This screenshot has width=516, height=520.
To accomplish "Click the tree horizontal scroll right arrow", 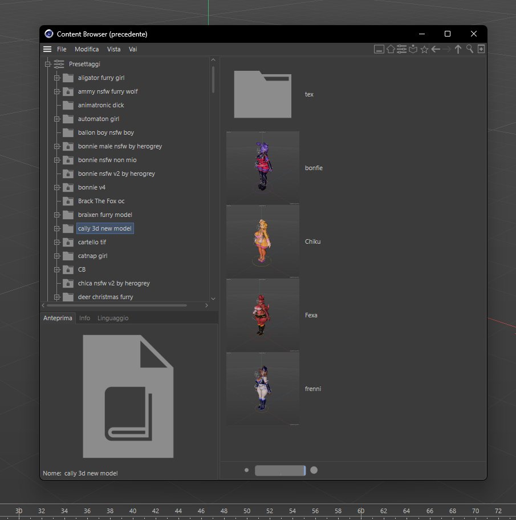I will pyautogui.click(x=206, y=305).
